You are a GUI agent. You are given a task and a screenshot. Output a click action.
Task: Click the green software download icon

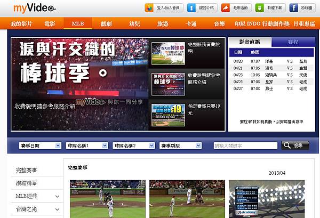tap(259, 8)
